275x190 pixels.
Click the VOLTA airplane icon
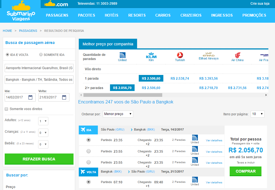[83, 172]
